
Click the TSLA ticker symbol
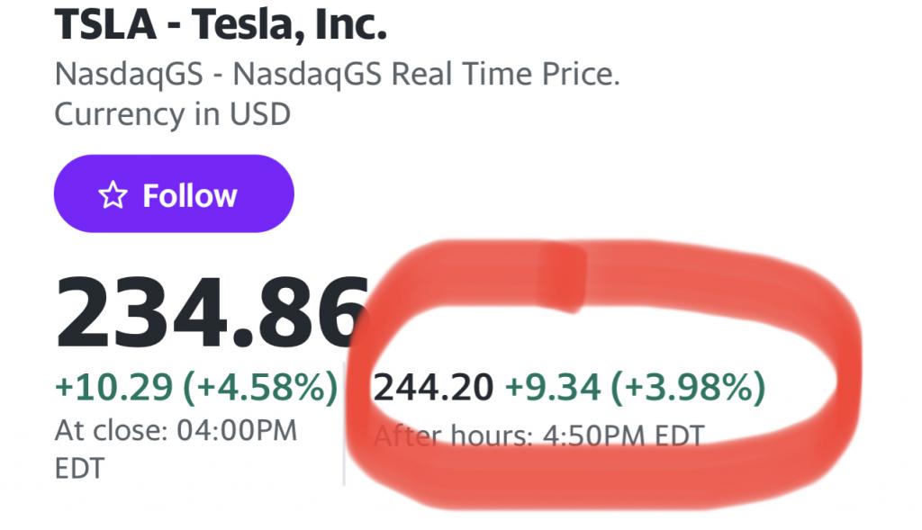tap(105, 24)
